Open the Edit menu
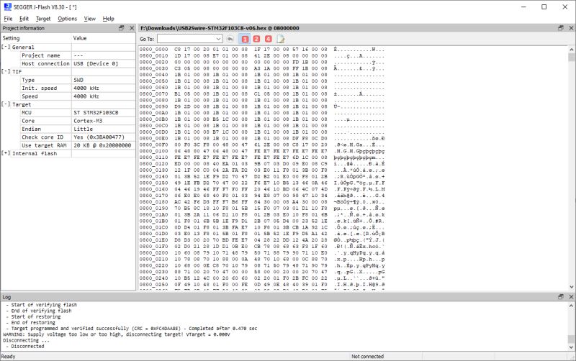Viewport: 576px width, 361px height. (24, 19)
